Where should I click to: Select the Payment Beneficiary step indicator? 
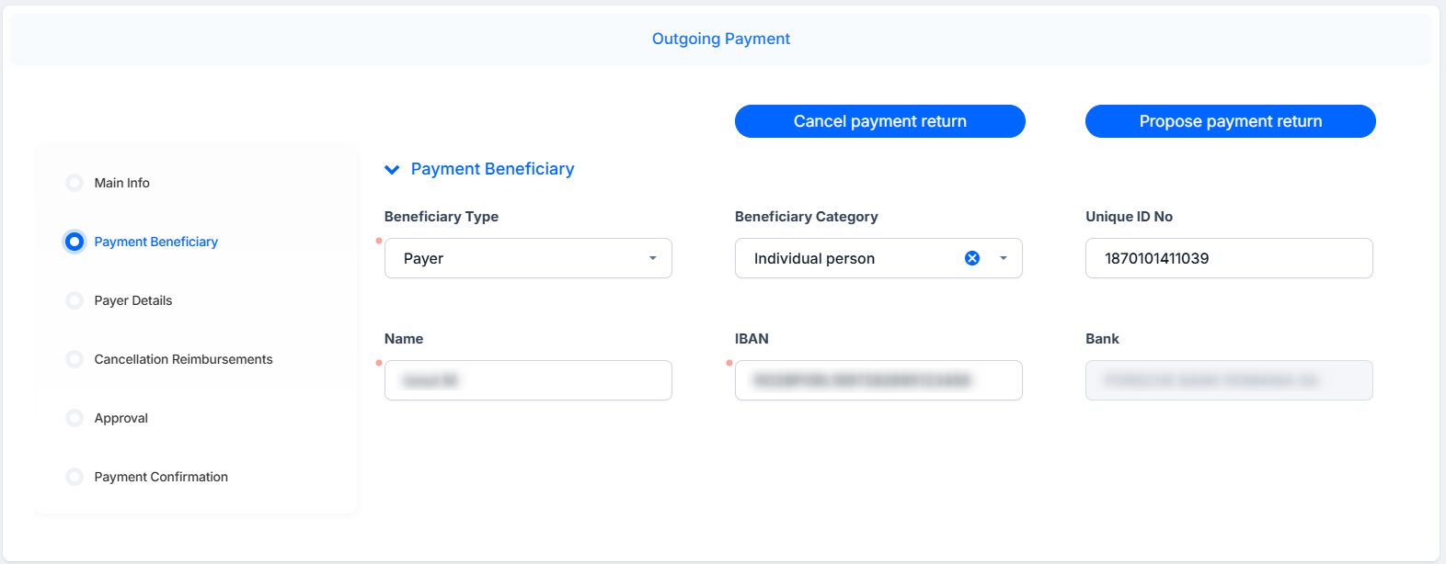(75, 242)
